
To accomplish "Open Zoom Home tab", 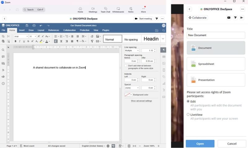I will tap(80, 10).
